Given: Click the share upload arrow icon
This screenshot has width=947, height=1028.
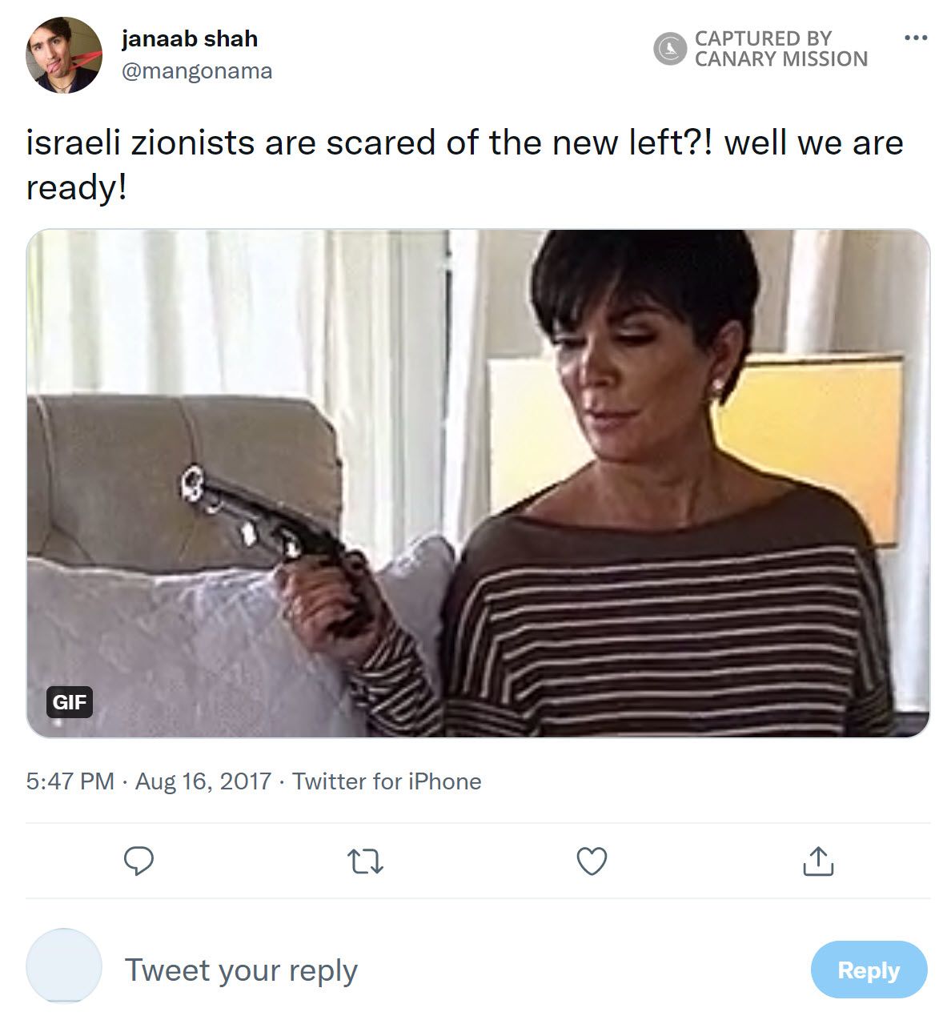Looking at the screenshot, I should point(817,861).
